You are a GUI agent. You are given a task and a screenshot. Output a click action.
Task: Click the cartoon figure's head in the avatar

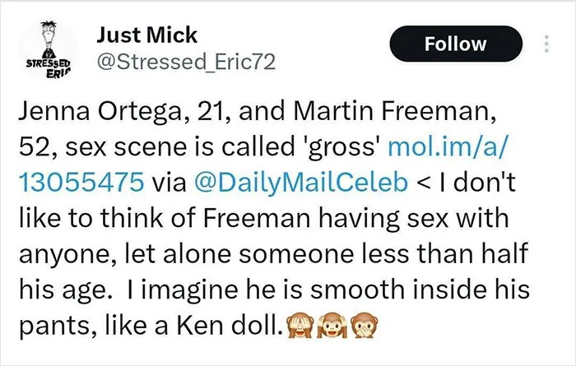(49, 30)
